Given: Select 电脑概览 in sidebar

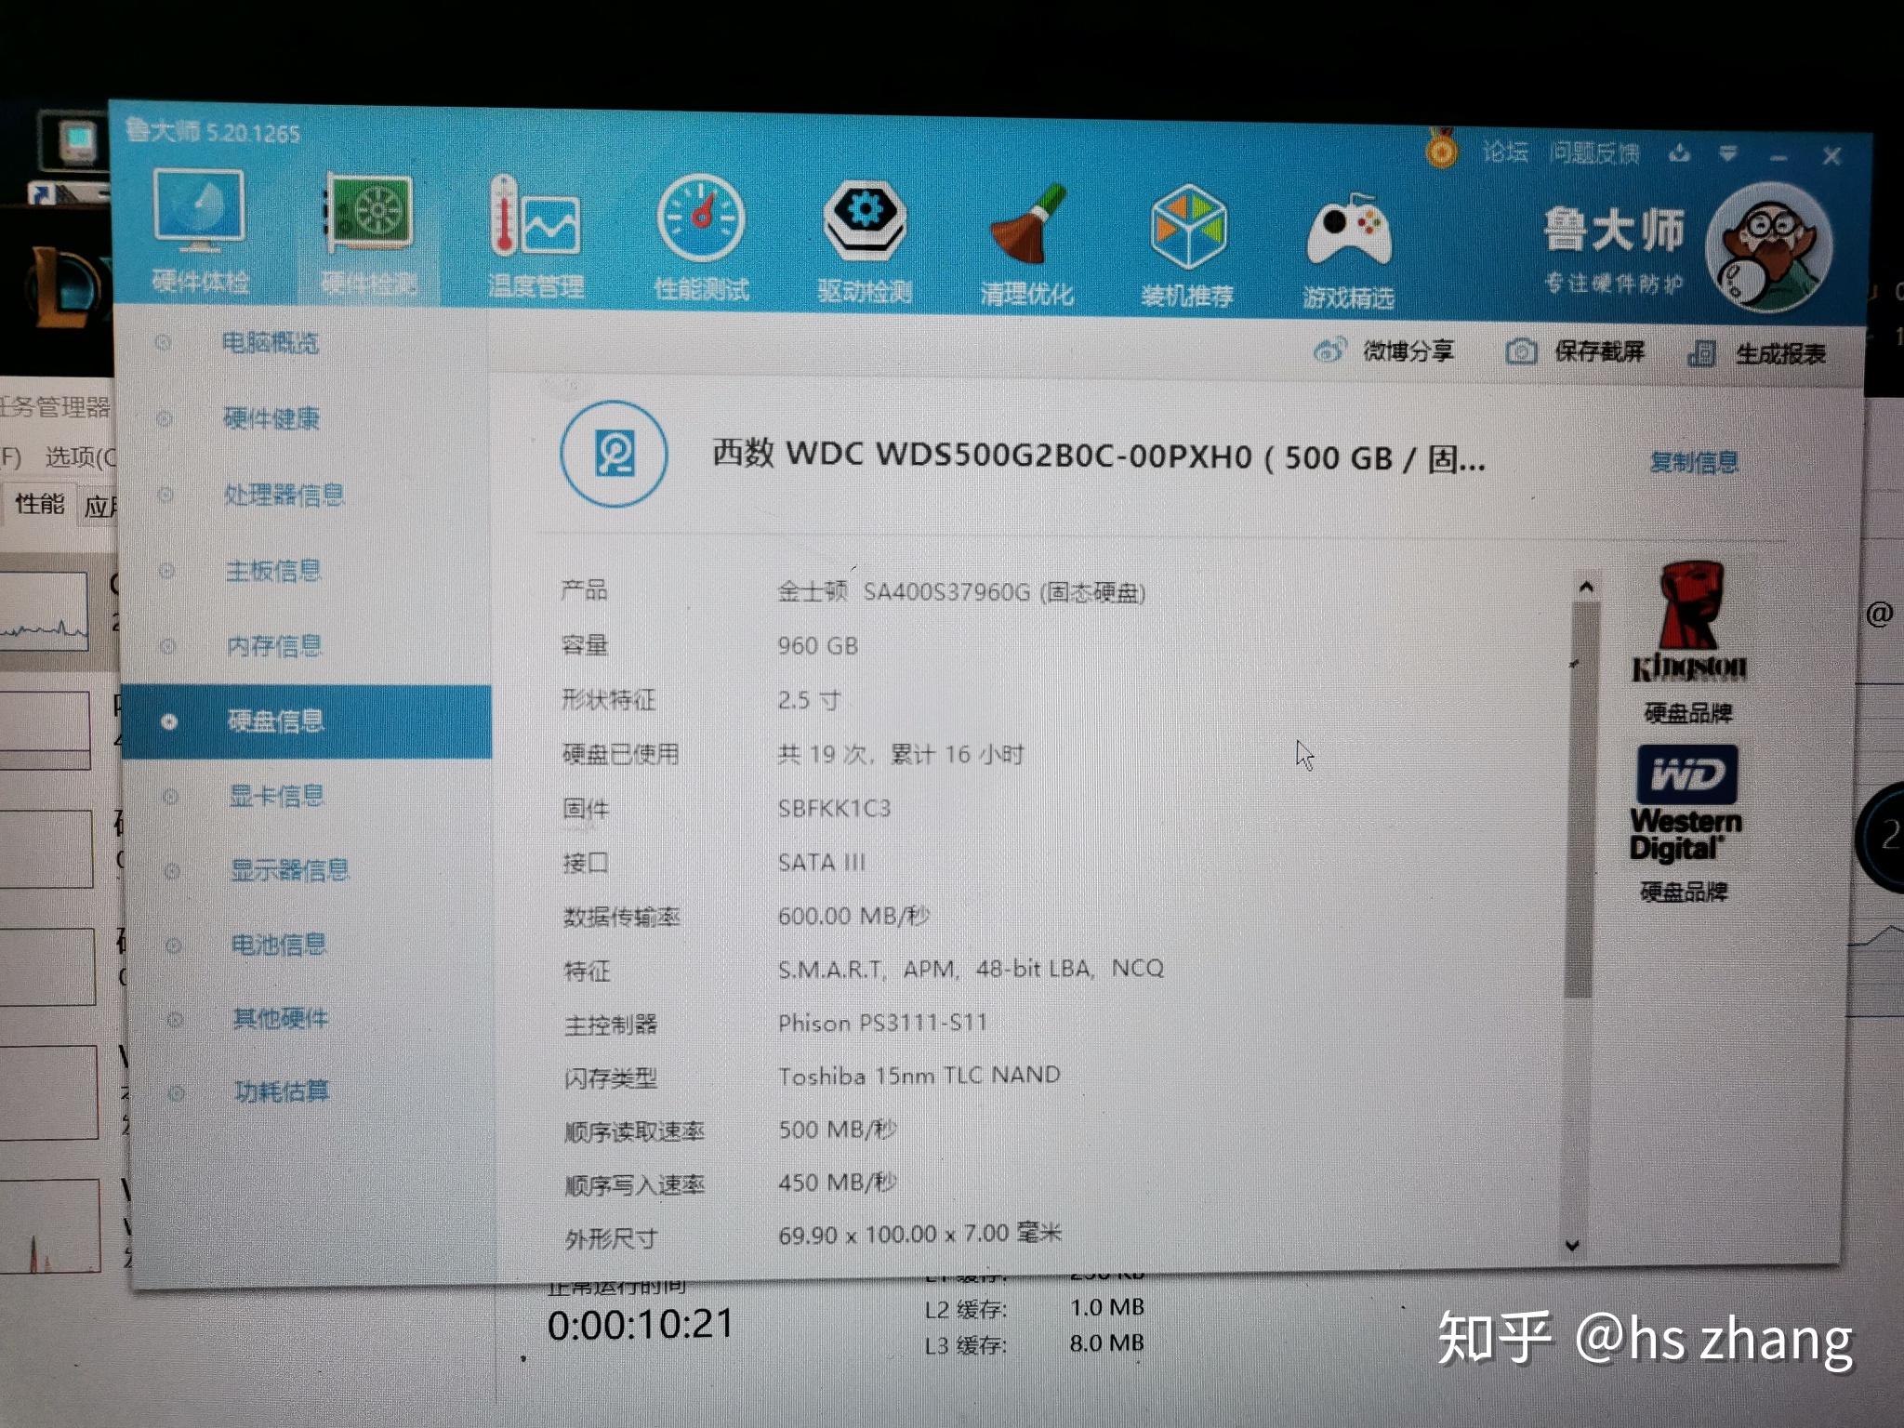Looking at the screenshot, I should coord(271,343).
